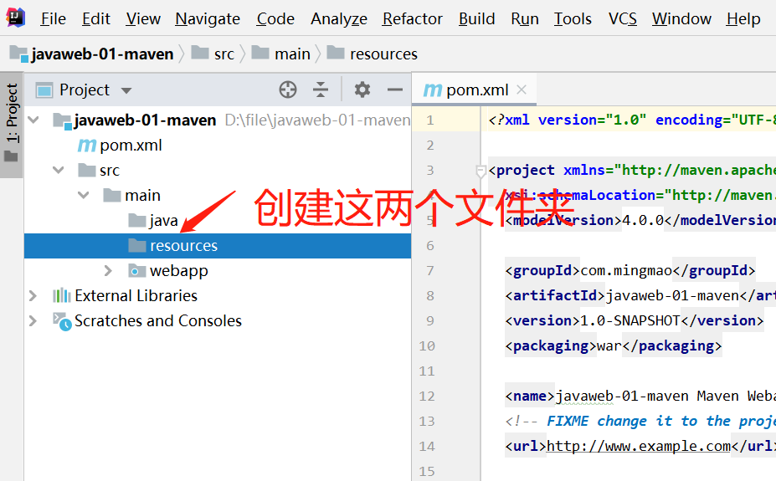Open the Refactor menu

click(412, 18)
